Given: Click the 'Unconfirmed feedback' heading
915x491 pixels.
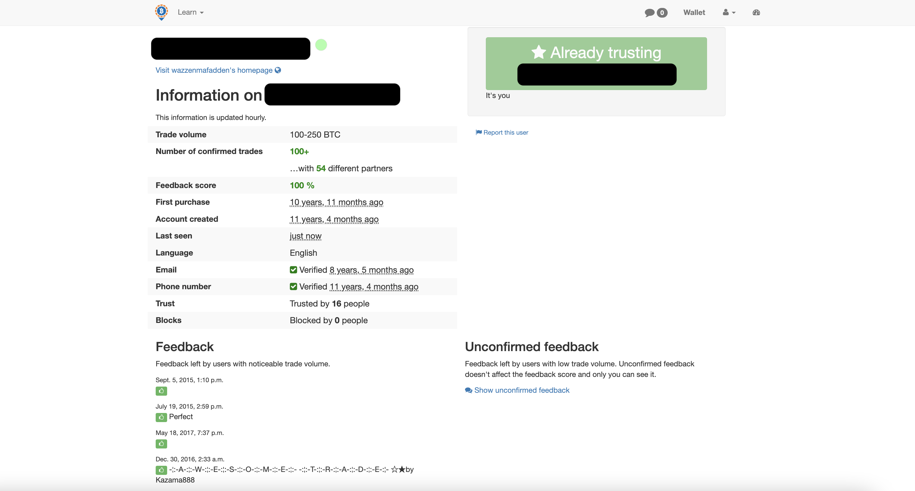Looking at the screenshot, I should click(532, 347).
